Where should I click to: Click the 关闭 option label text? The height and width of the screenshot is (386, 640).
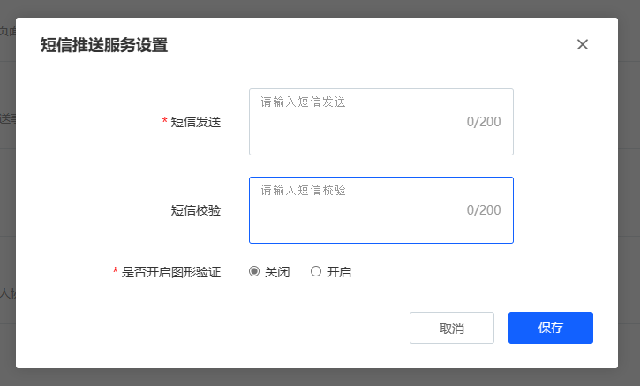(x=277, y=272)
